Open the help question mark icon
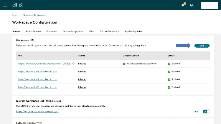The width and height of the screenshot is (221, 124). [x=191, y=5]
